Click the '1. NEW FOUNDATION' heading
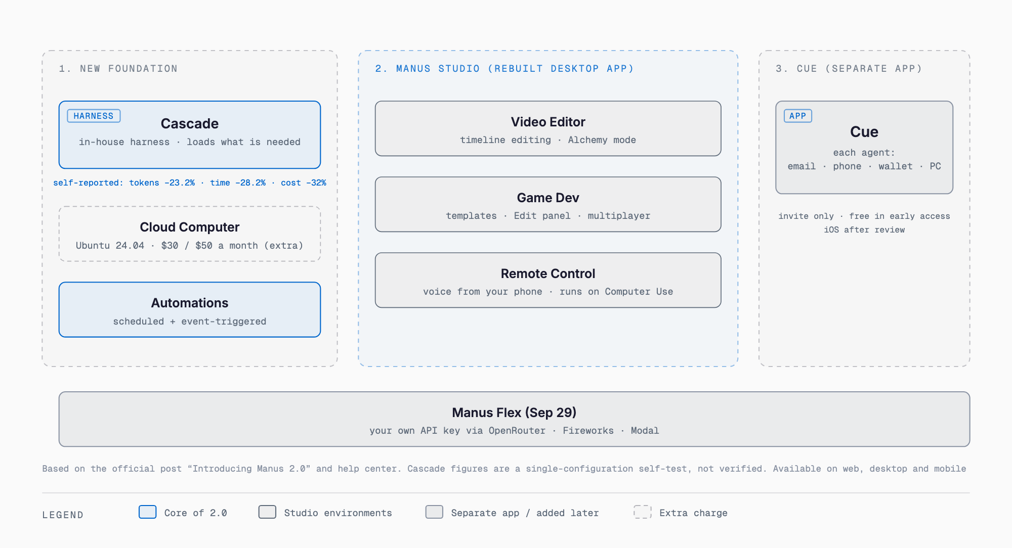Image resolution: width=1012 pixels, height=548 pixels. 118,69
